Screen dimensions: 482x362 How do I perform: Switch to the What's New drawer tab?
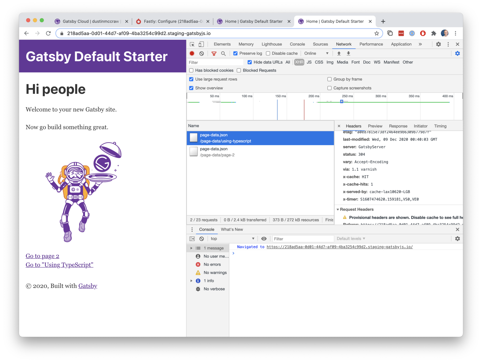232,230
